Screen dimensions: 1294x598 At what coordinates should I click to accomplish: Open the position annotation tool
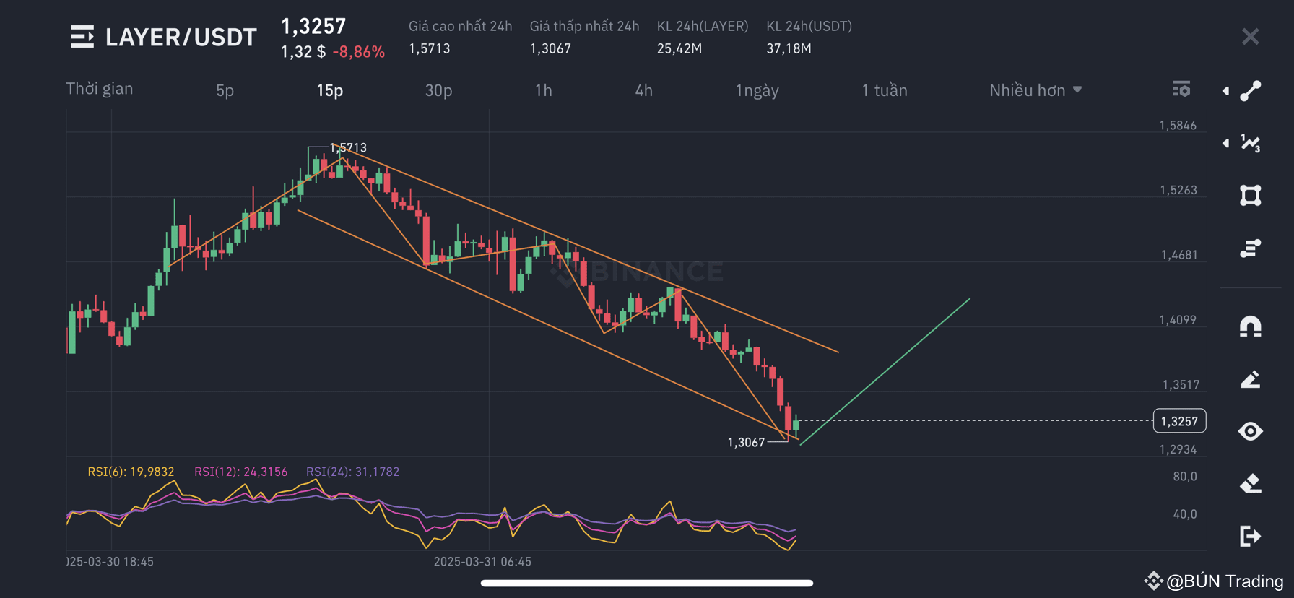[x=1250, y=248]
